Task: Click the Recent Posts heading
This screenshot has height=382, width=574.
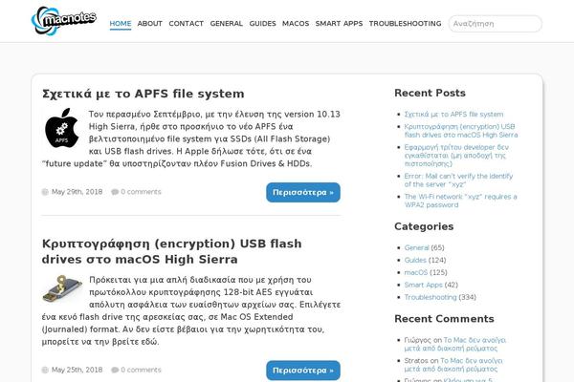Action: click(x=430, y=93)
